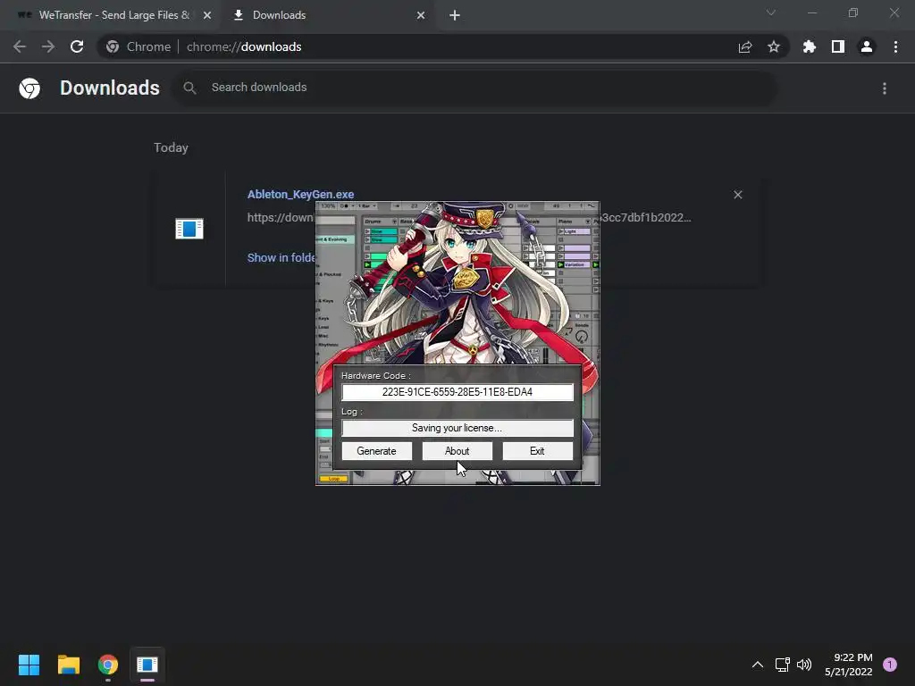This screenshot has height=686, width=915.
Task: Switch to the WeTransfer tab
Action: pyautogui.click(x=113, y=15)
